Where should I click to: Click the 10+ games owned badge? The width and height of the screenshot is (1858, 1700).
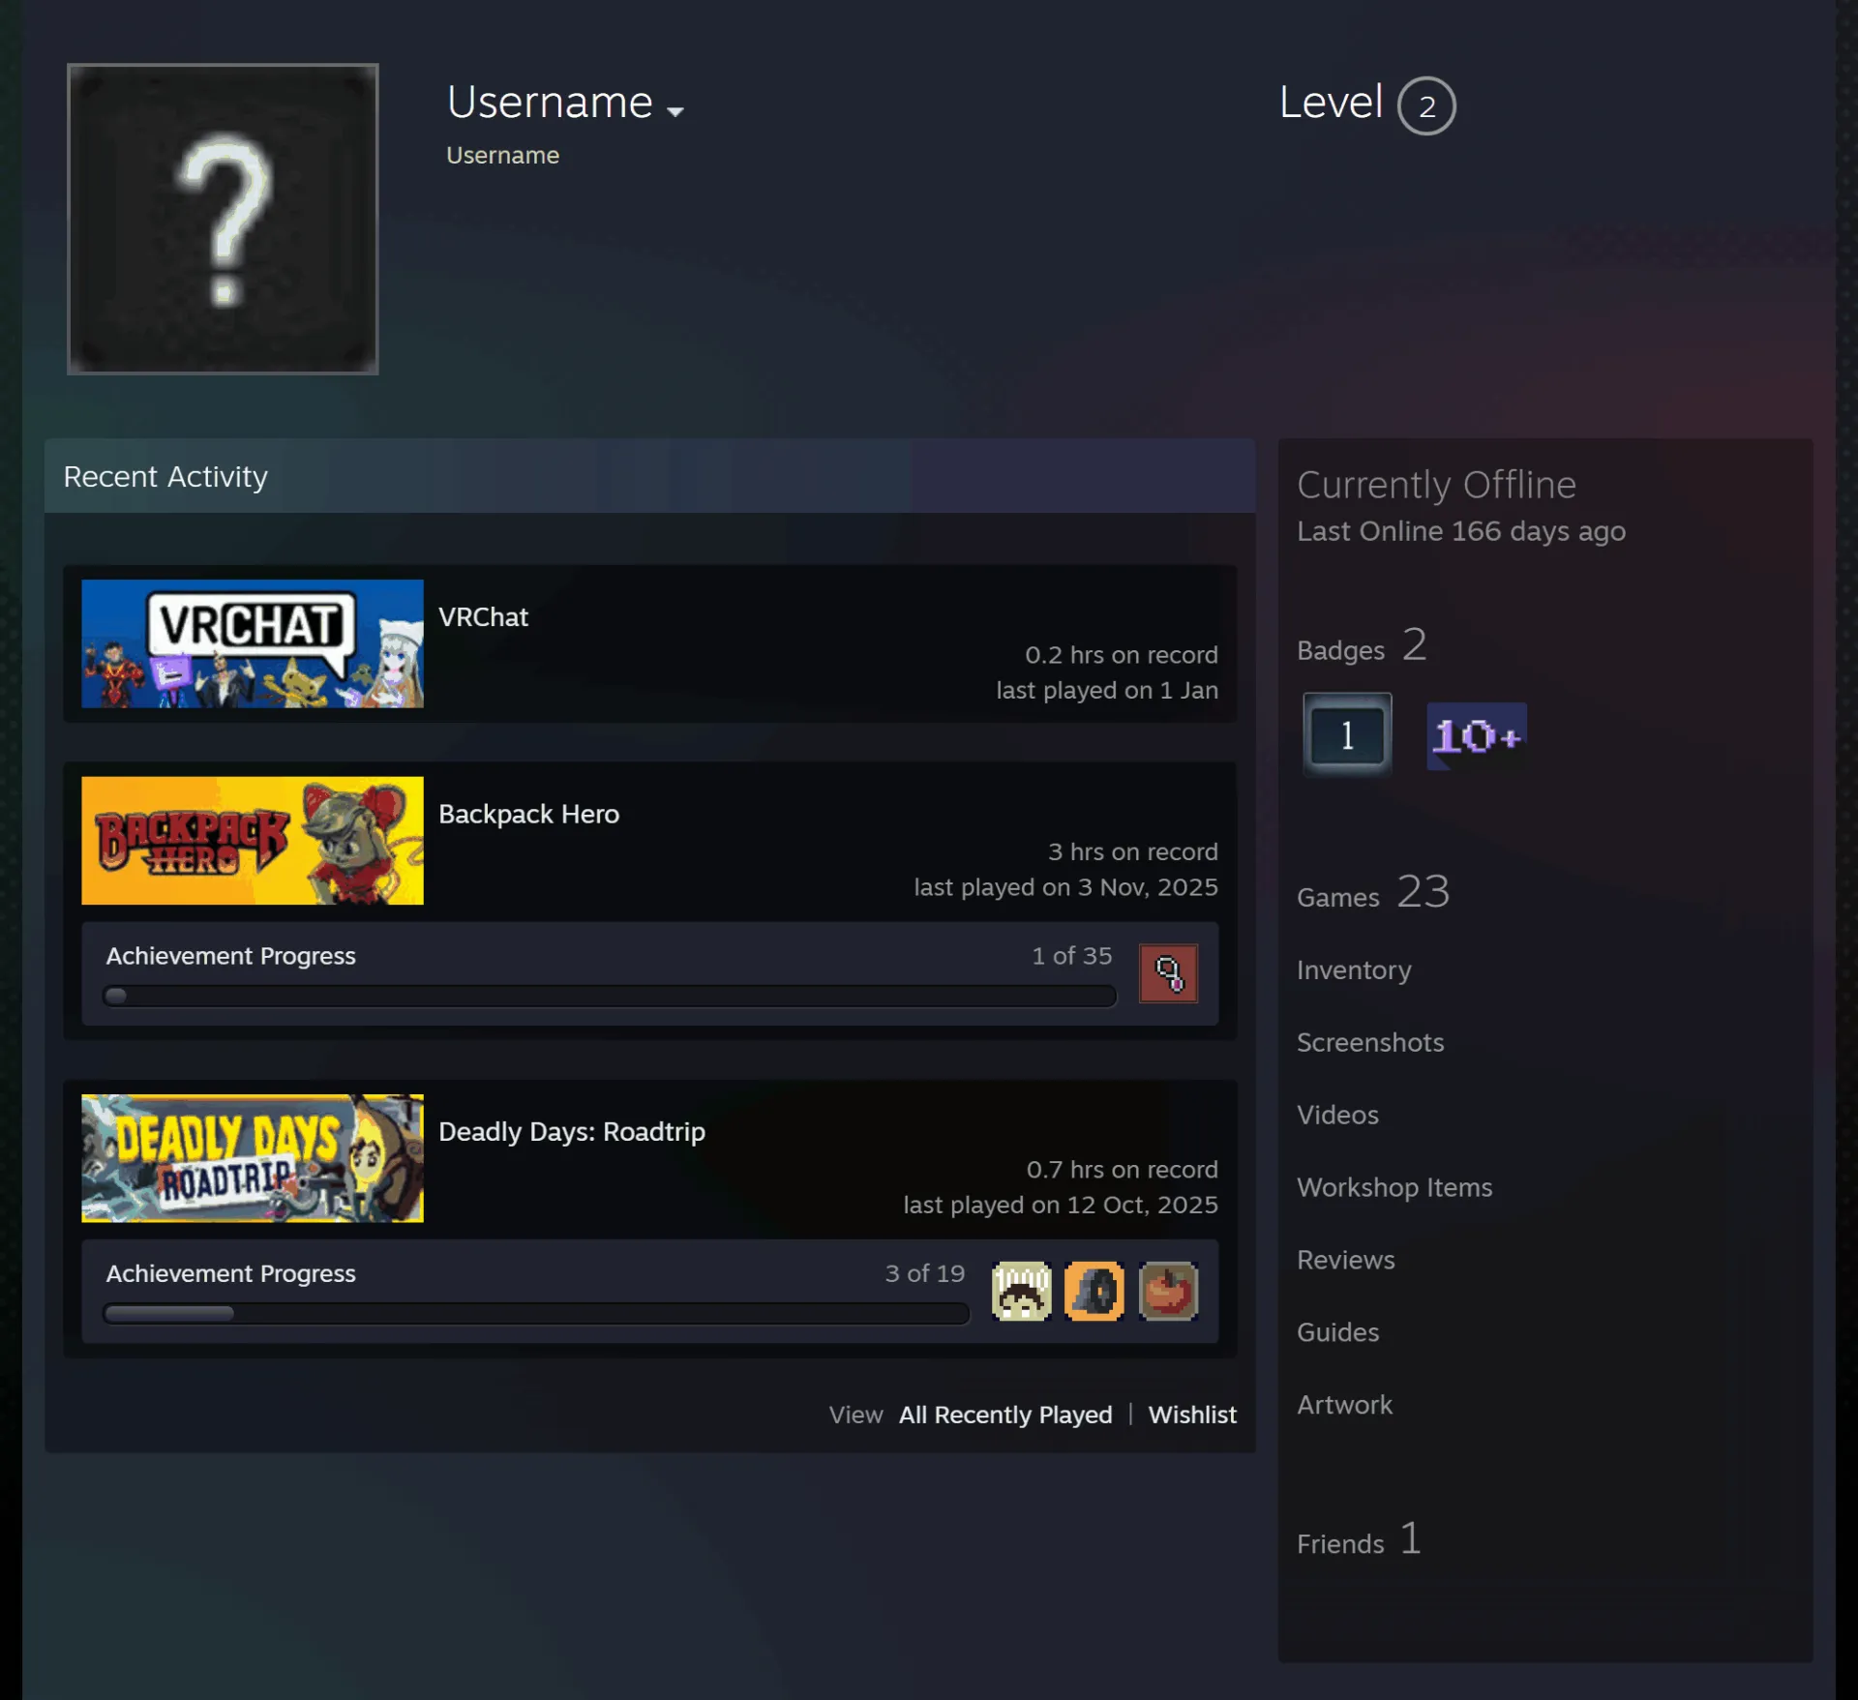(x=1477, y=736)
